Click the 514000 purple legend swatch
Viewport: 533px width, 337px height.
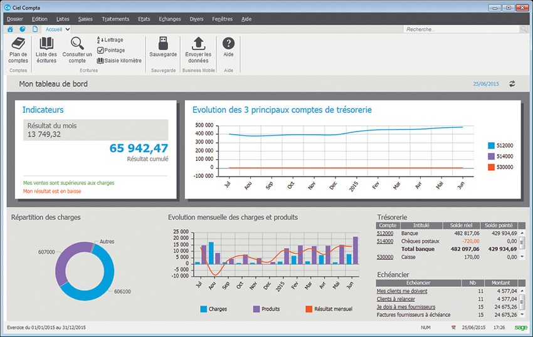tap(492, 156)
